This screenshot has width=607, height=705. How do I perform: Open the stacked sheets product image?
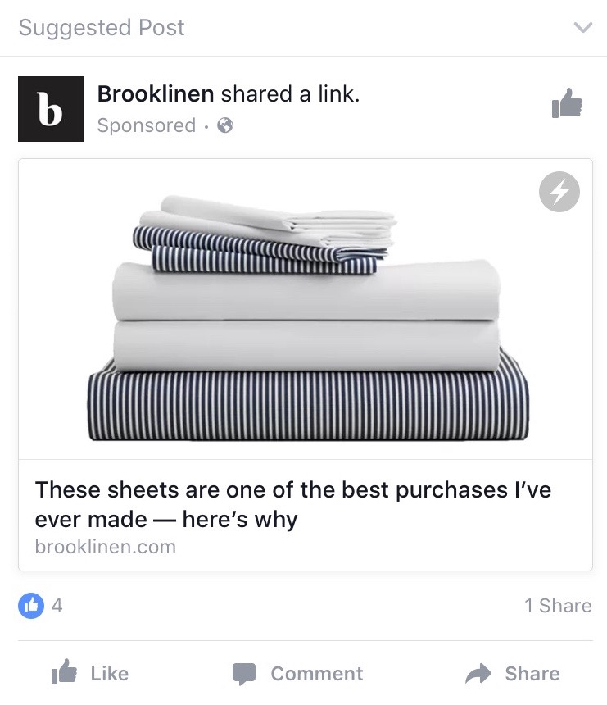point(306,309)
